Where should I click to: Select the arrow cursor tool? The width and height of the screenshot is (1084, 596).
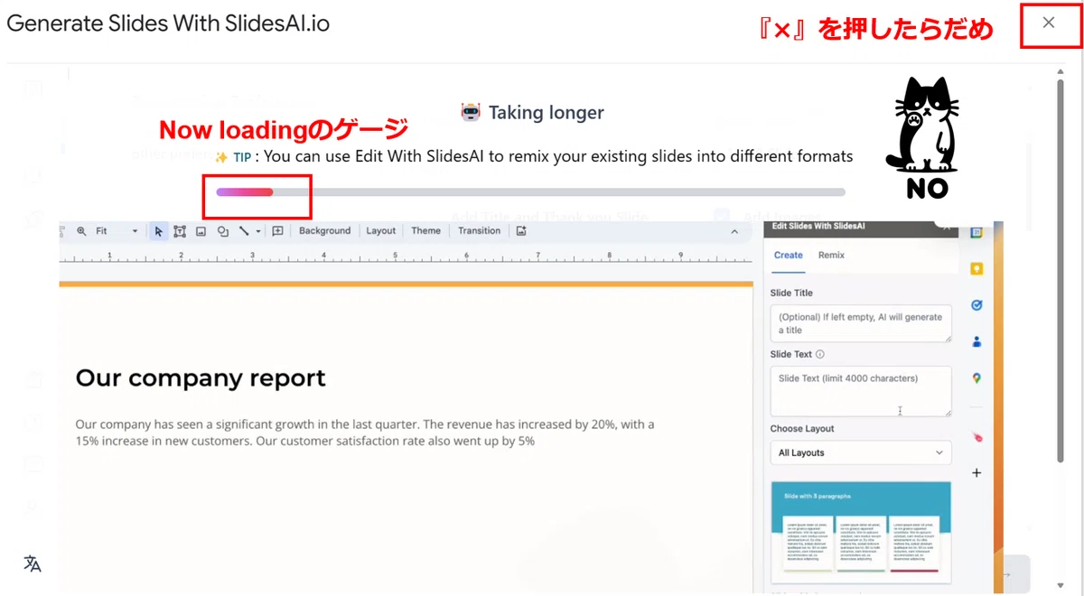tap(158, 231)
